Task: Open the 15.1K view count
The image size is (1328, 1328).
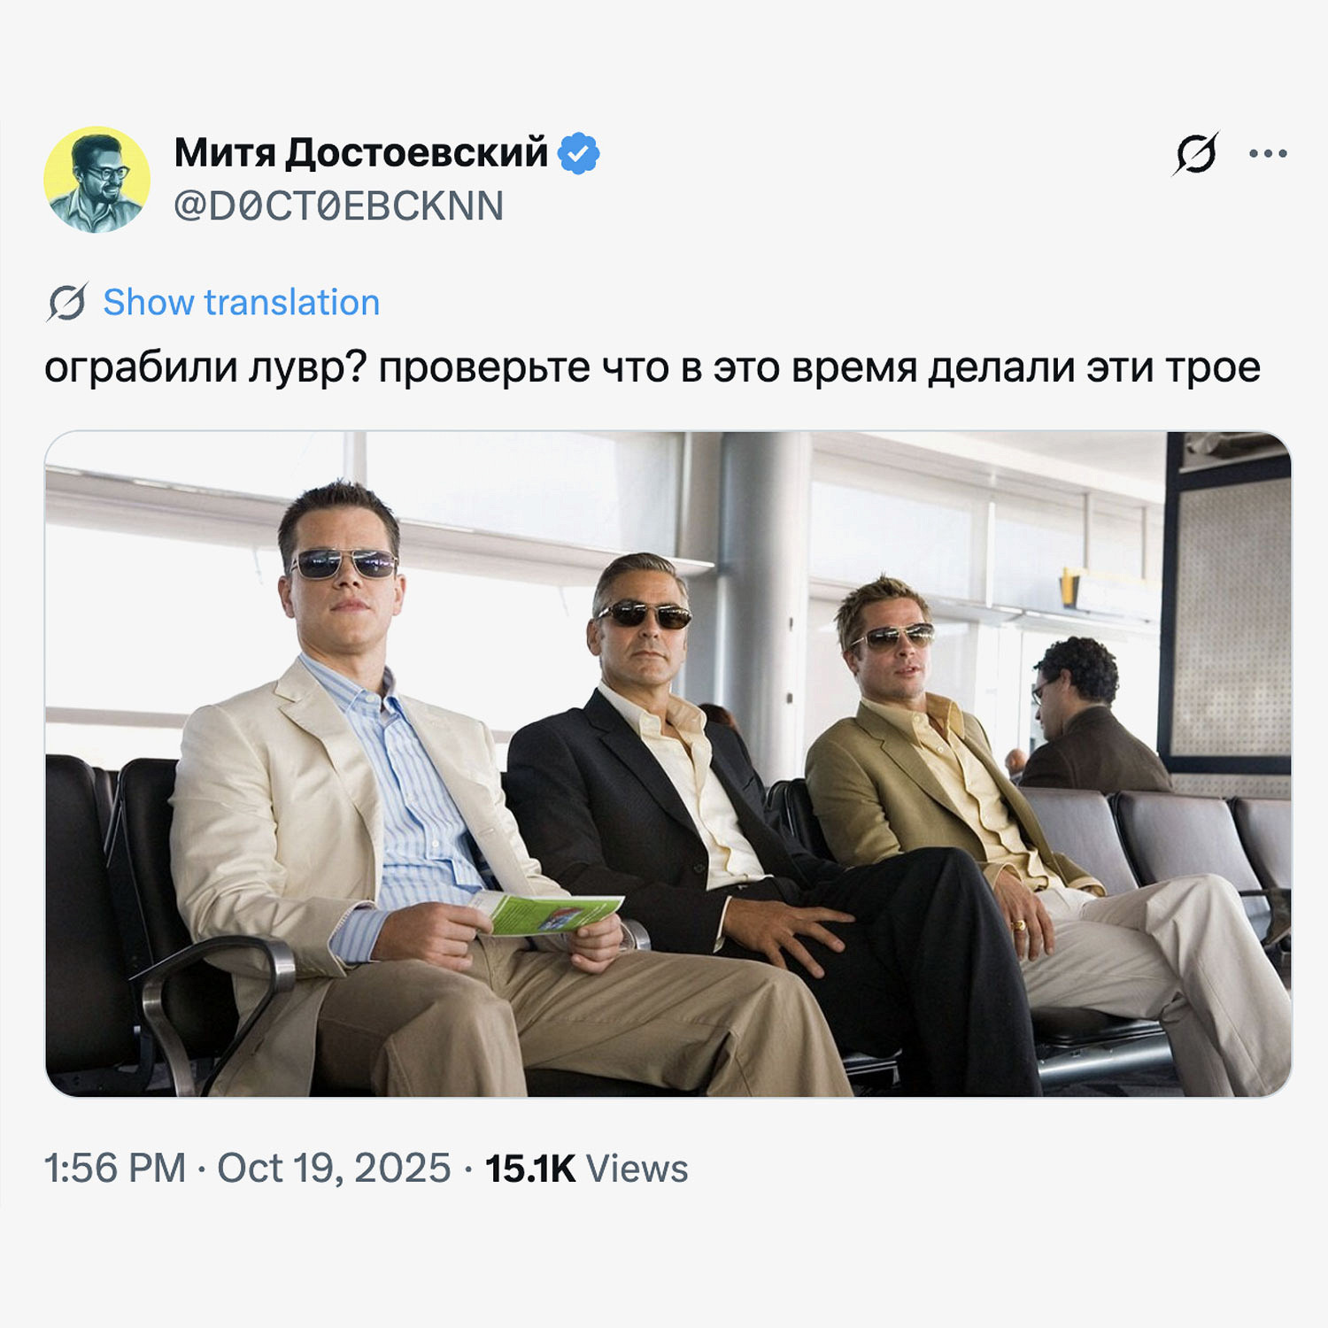Action: [530, 1169]
